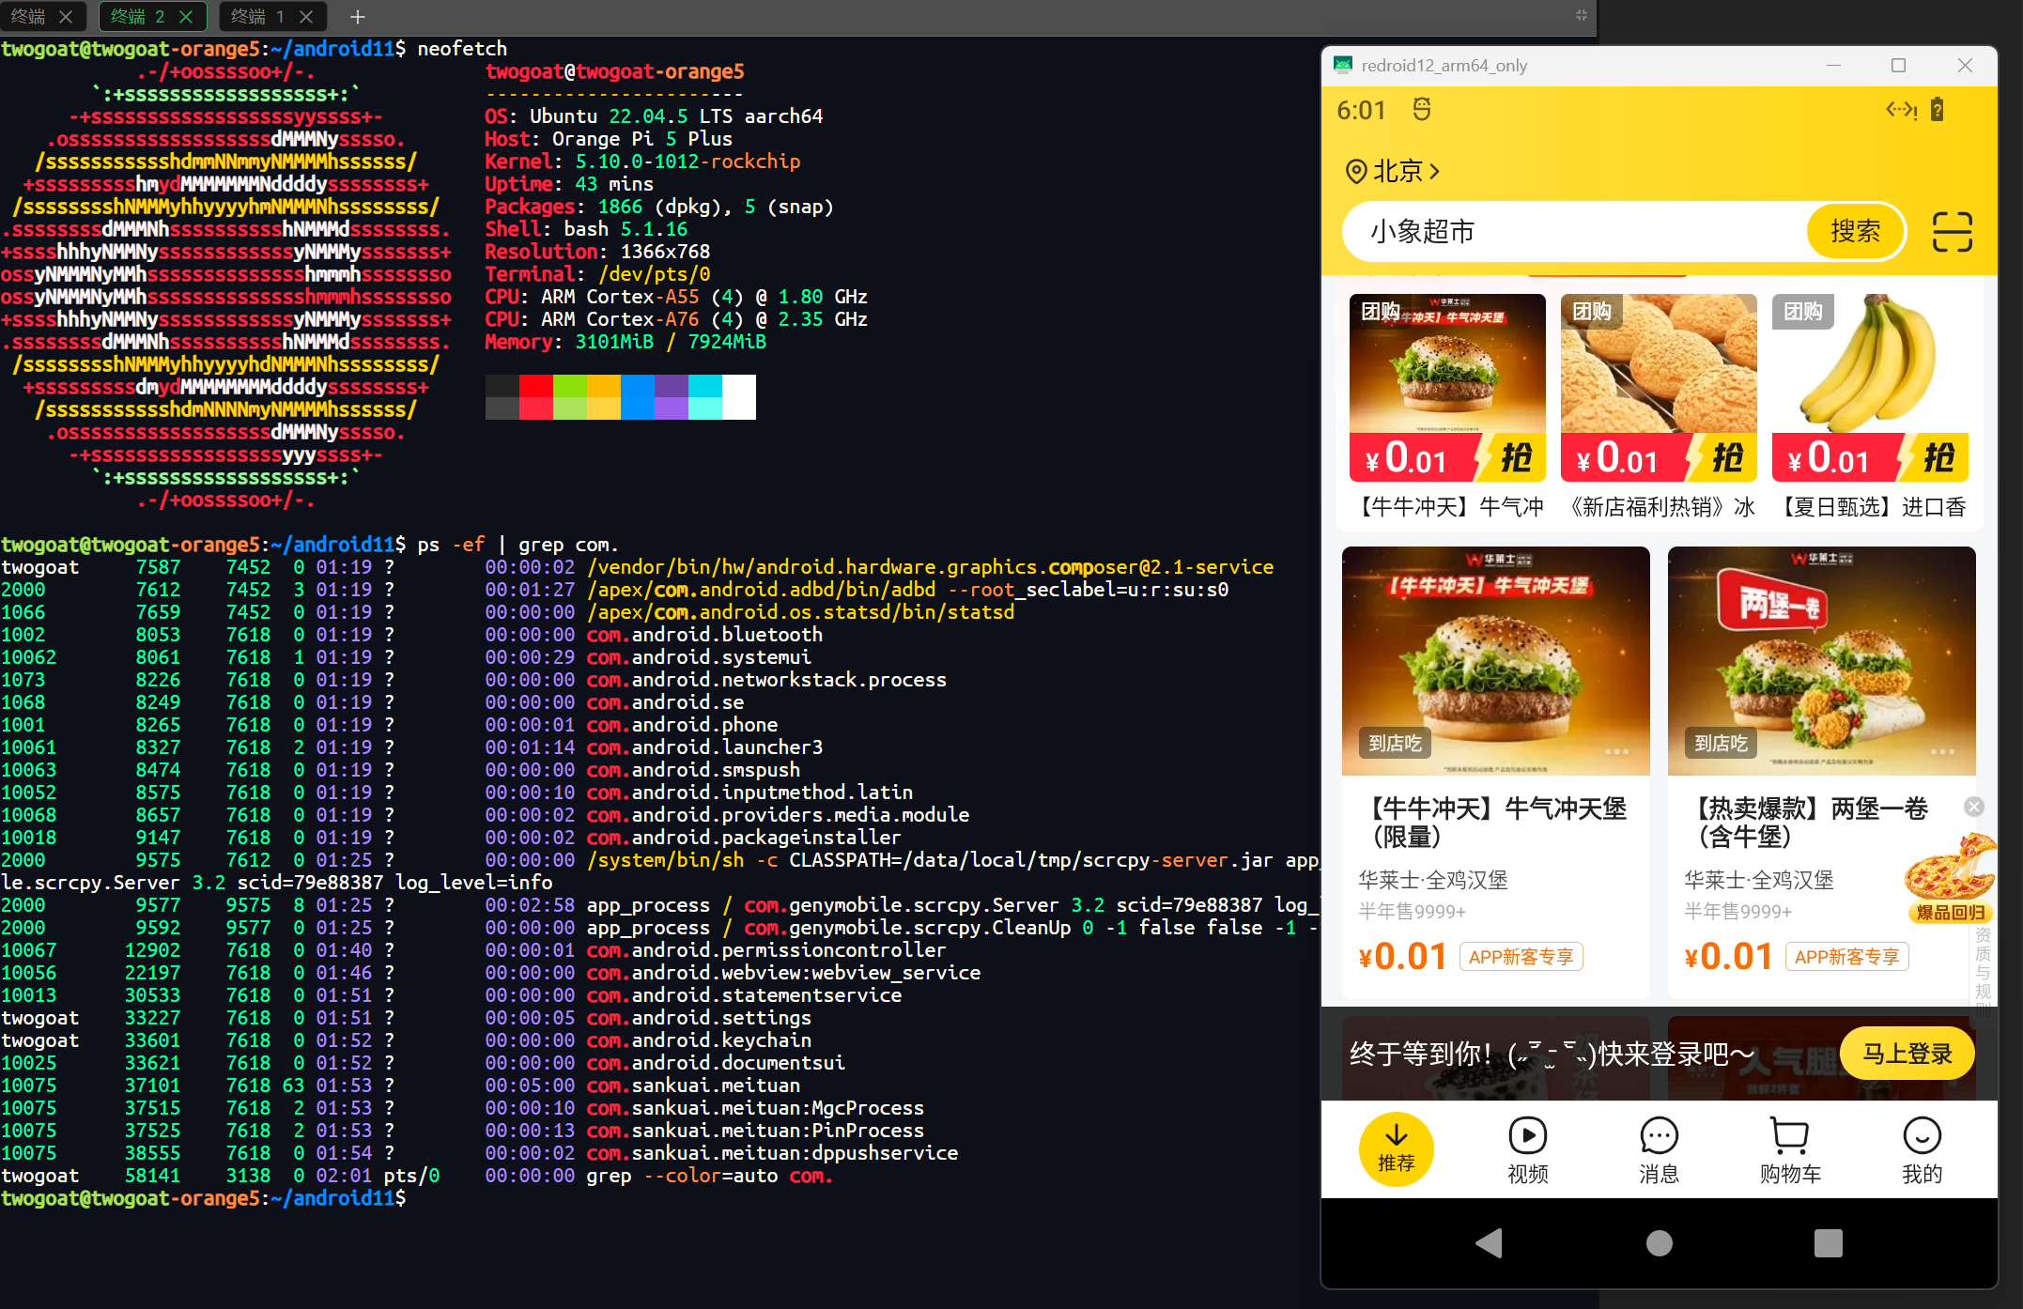Tap the Android home navigation button
Screen dimensions: 2023x1309
point(1660,1242)
